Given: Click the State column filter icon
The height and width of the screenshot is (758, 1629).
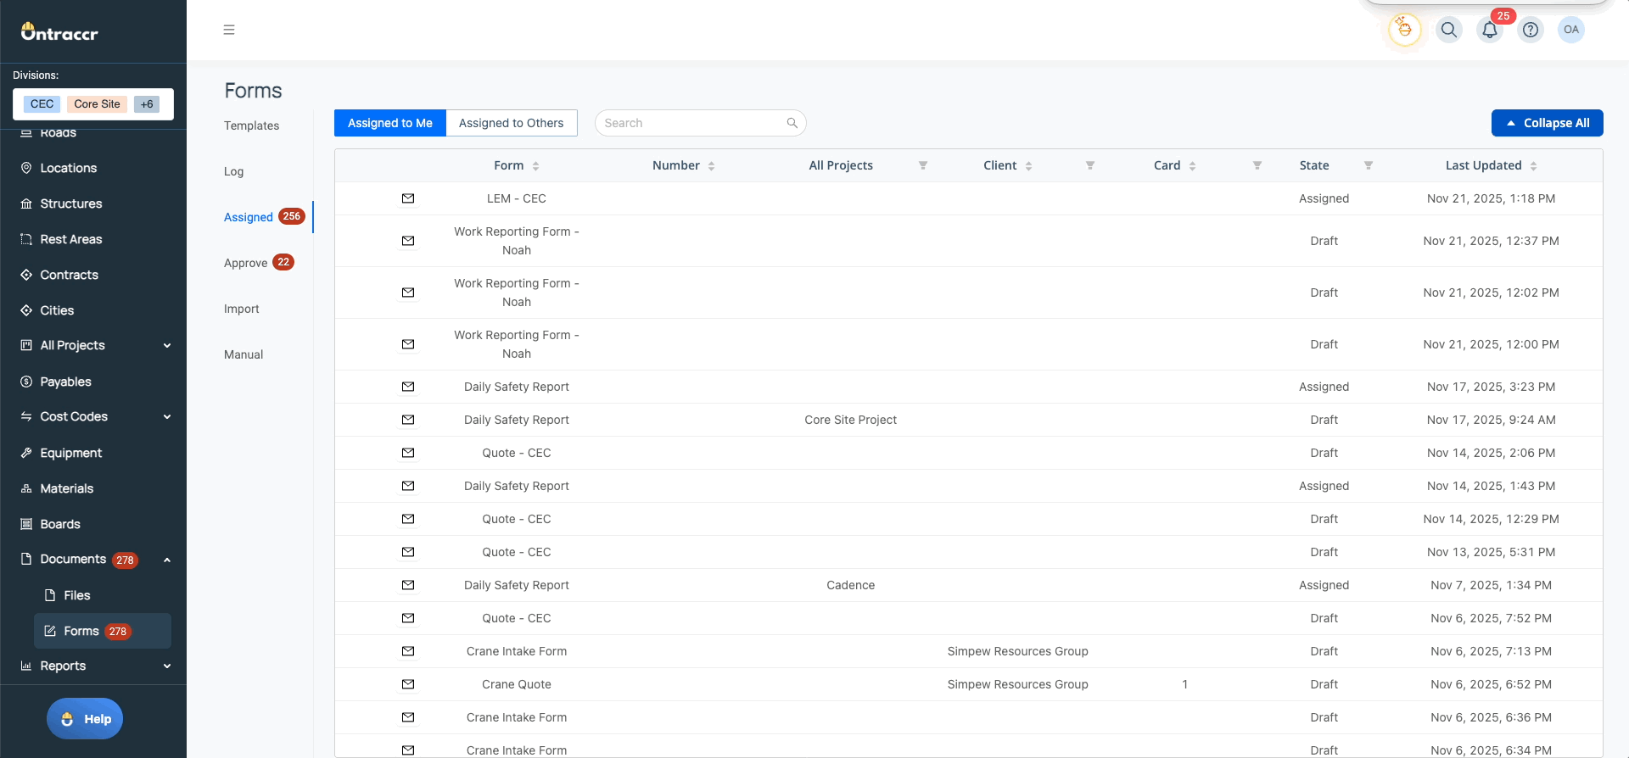Looking at the screenshot, I should click(x=1369, y=165).
